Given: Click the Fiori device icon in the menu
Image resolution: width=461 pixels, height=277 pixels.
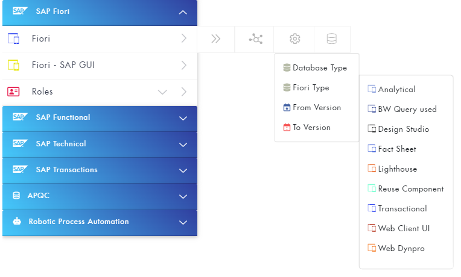Looking at the screenshot, I should pos(13,39).
